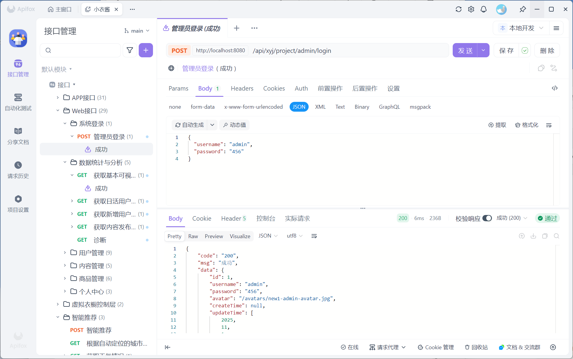573x359 pixels.
Task: Open the 本地开发 environment dropdown
Action: tap(521, 28)
